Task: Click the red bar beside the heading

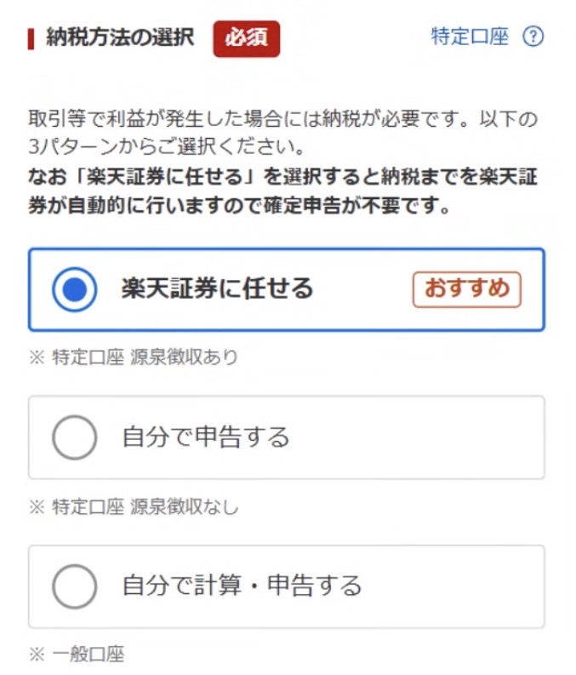Action: (x=31, y=38)
